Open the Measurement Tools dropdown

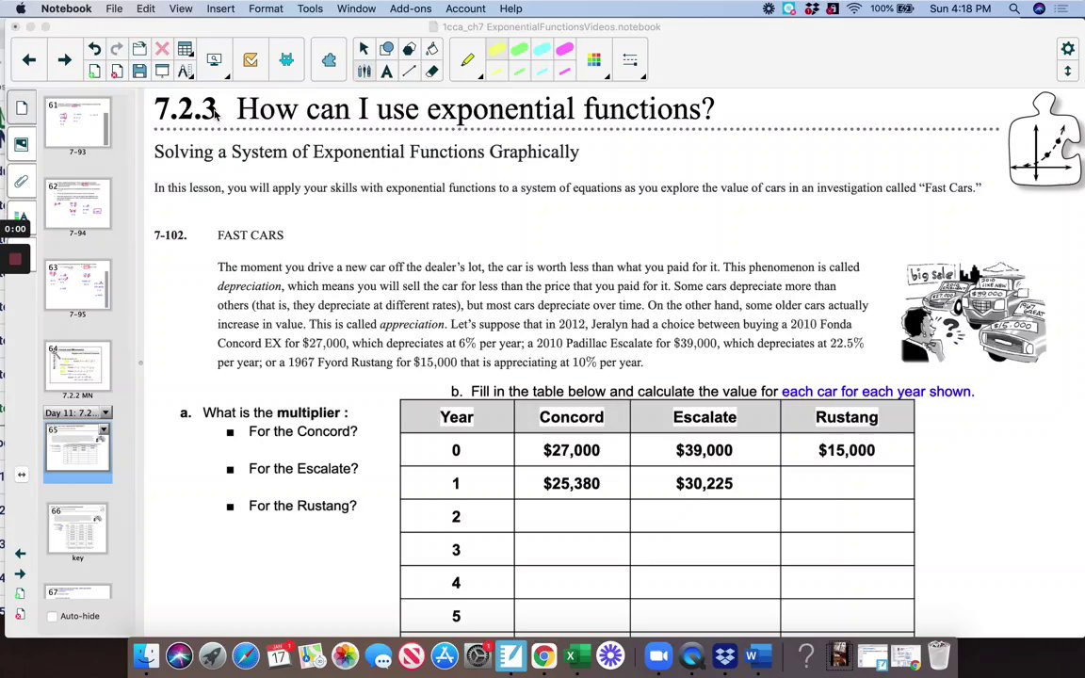(x=185, y=71)
